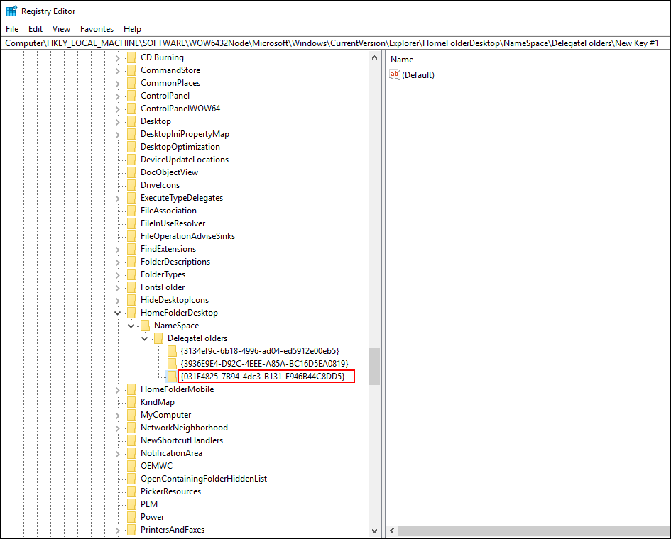671x539 pixels.
Task: Click the DesktopIniPropertyMap folder icon
Action: click(x=132, y=134)
